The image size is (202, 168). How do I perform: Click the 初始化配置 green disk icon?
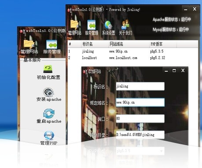pos(48,69)
